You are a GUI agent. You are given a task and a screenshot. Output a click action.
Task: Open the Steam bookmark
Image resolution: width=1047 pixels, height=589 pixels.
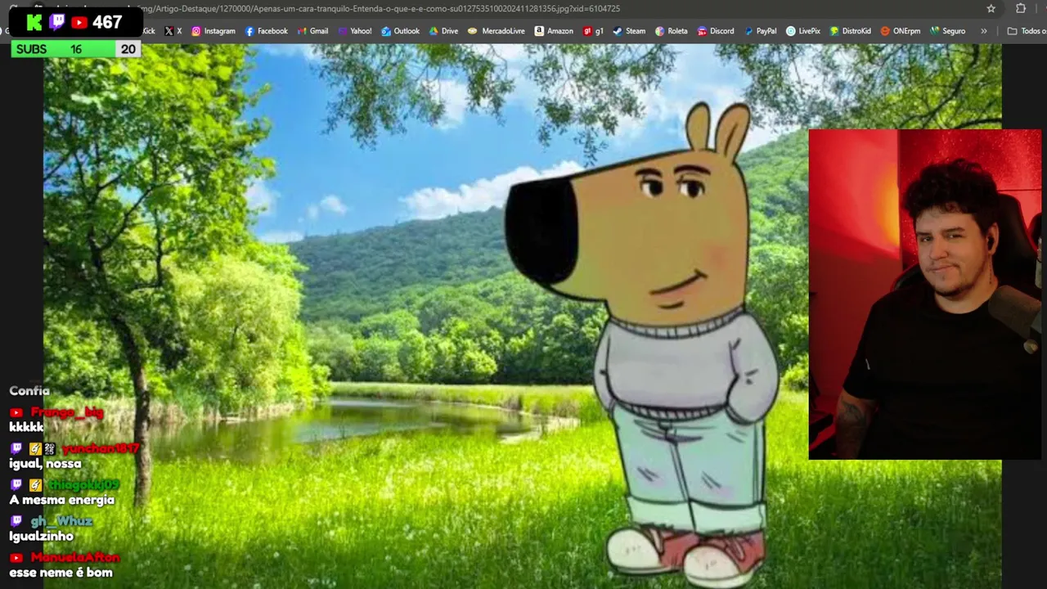[x=629, y=31]
